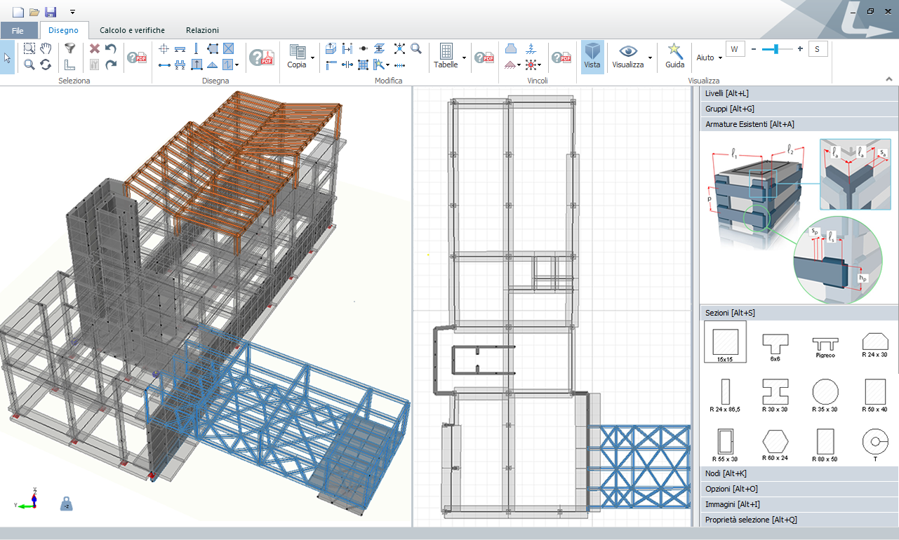Switch to Calcolo e verifiche tab
899x540 pixels.
click(x=132, y=30)
